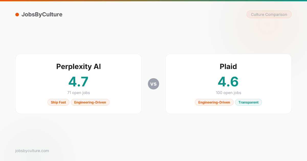View Plaid's 100 open jobs

click(x=228, y=93)
